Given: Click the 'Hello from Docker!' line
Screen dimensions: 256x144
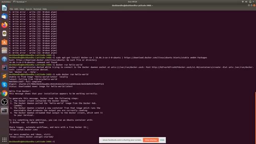Looking at the screenshot, I should click(20, 91).
